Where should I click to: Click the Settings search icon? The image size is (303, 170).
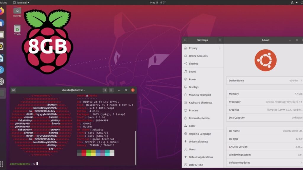tap(185, 40)
